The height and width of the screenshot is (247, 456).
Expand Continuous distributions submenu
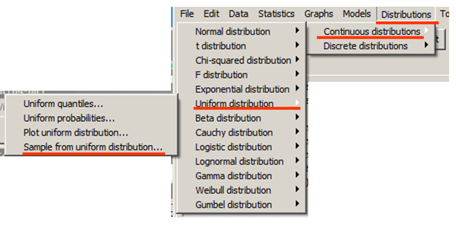(x=372, y=31)
